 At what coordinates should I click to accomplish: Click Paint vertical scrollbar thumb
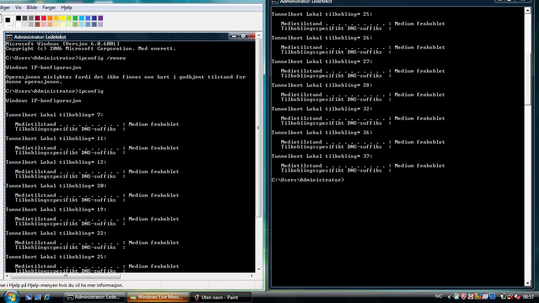pyautogui.click(x=259, y=128)
